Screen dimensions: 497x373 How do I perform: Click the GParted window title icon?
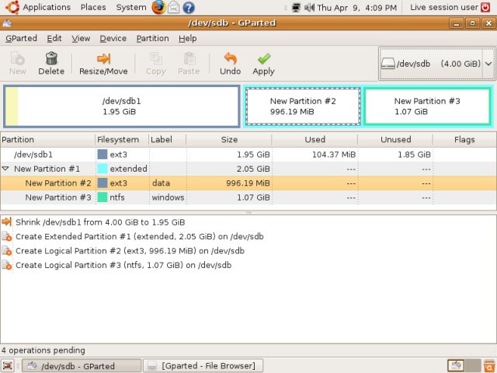coord(7,23)
